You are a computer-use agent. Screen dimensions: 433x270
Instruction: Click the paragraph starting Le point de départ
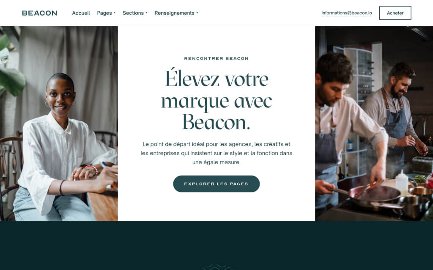pos(216,153)
